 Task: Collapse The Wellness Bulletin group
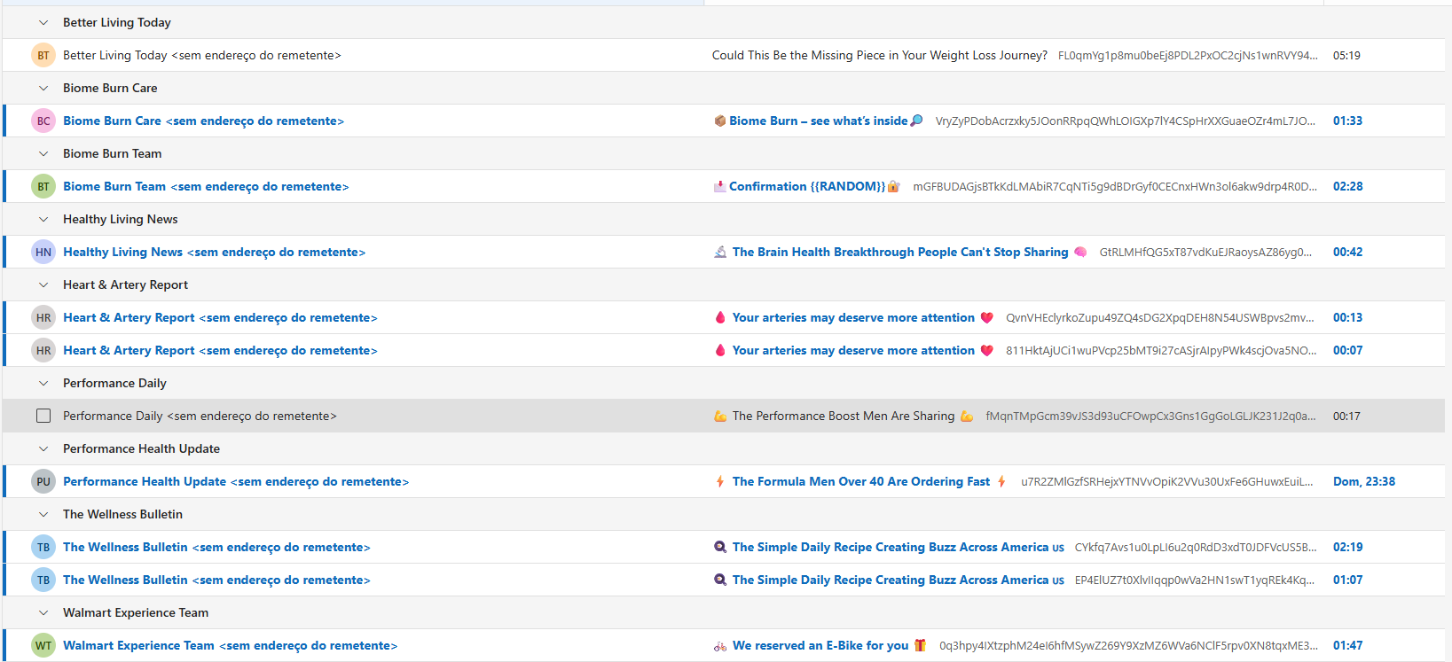click(43, 514)
